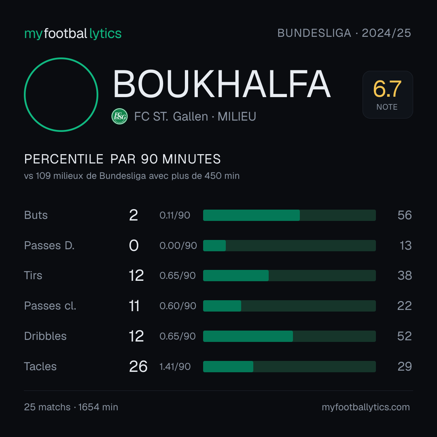Click the myfootballytics logo

(73, 34)
